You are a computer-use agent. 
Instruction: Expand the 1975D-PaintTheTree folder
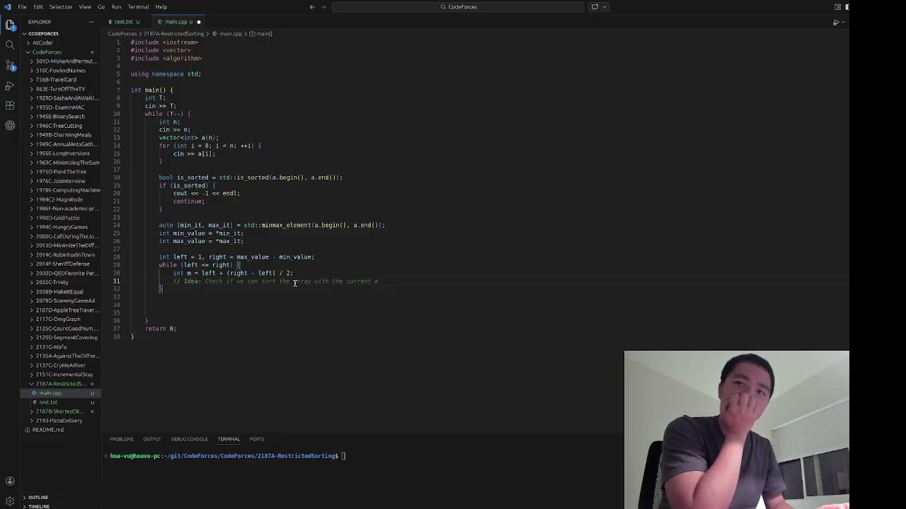61,172
